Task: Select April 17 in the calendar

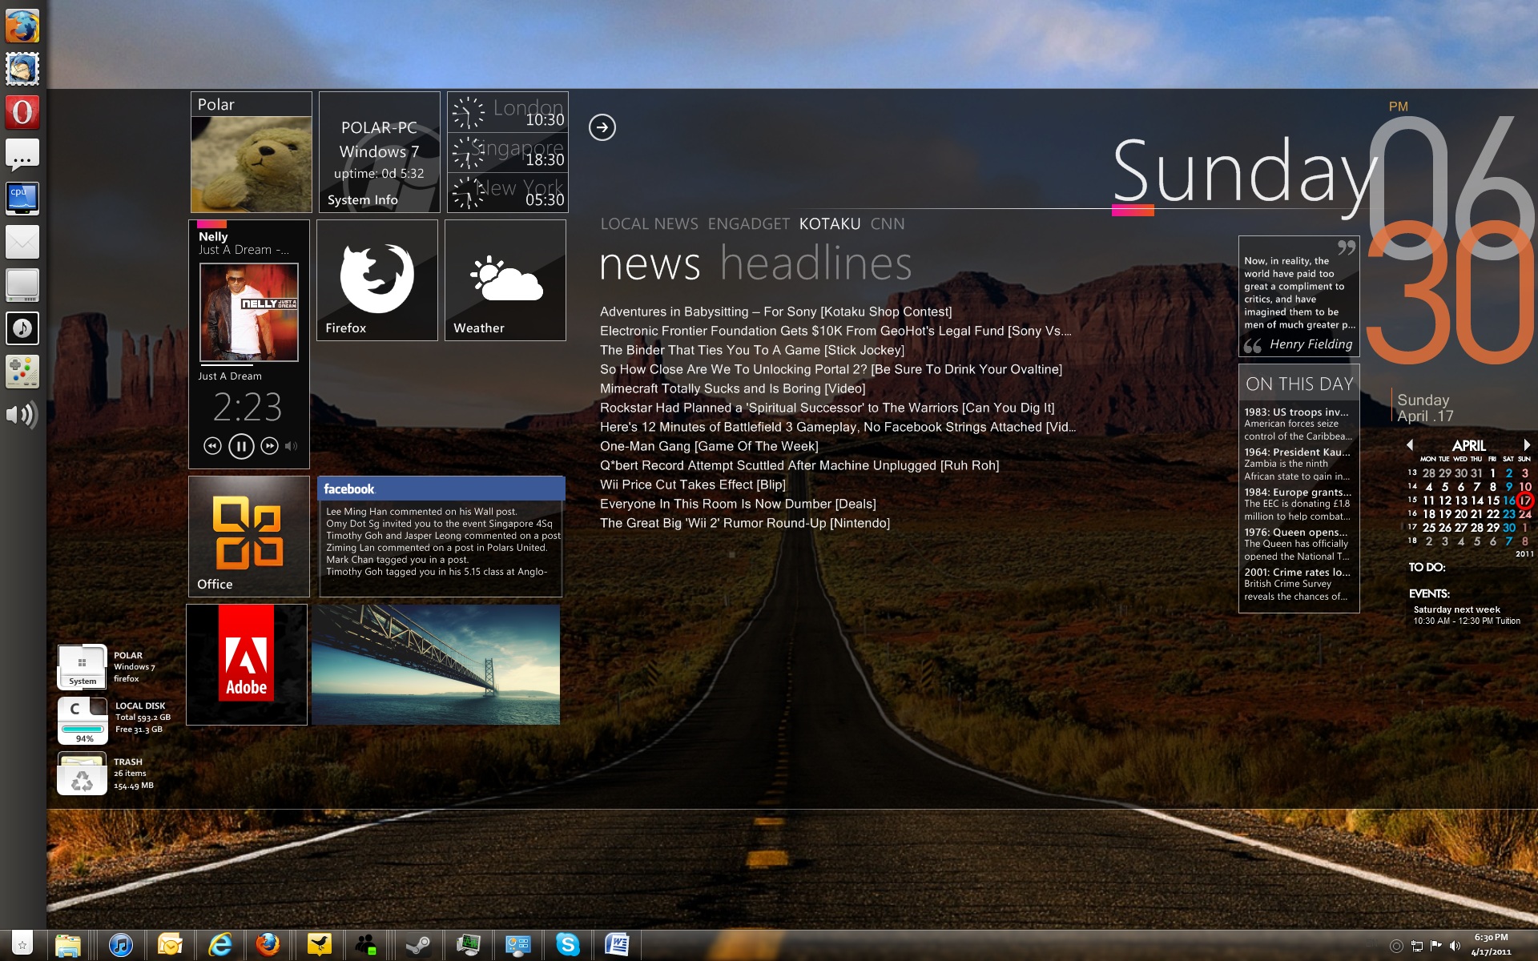Action: click(x=1525, y=501)
